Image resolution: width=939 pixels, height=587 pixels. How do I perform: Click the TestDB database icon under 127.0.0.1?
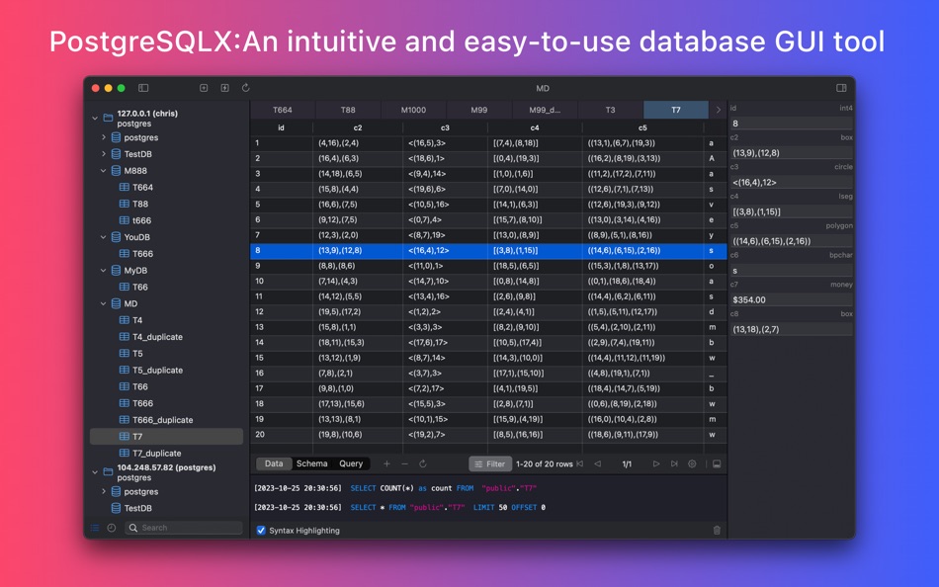[x=117, y=154]
